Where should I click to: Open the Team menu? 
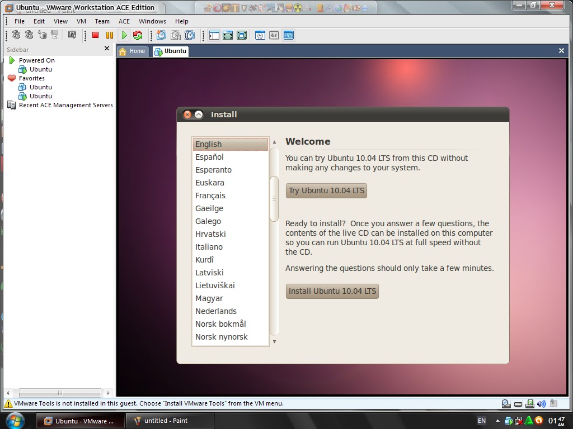[x=102, y=21]
